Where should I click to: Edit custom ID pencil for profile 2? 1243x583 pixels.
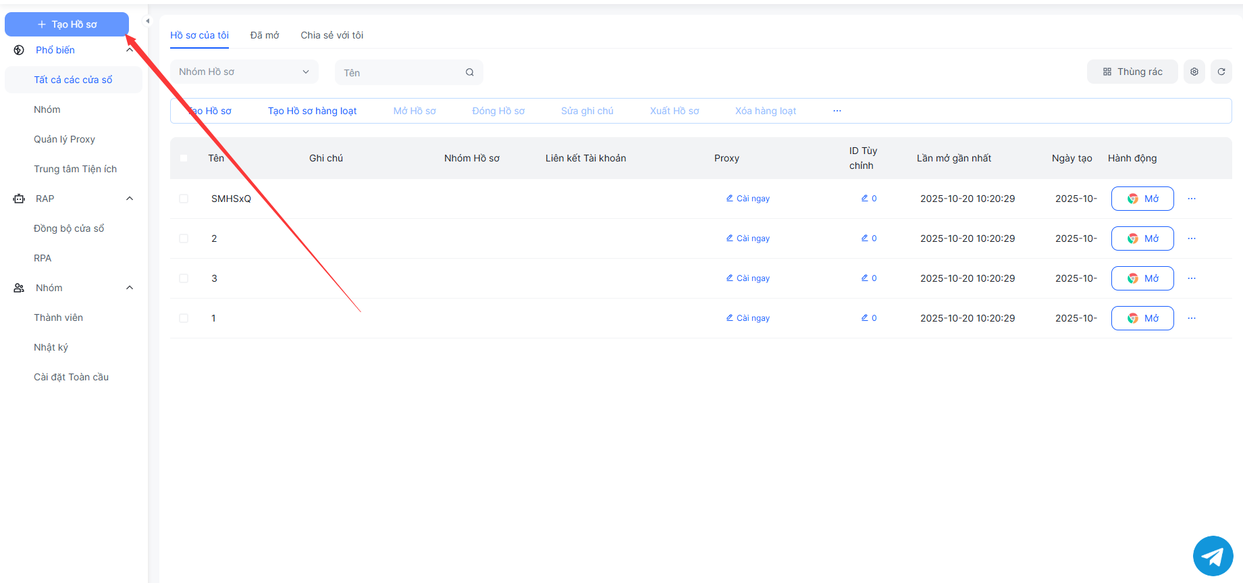point(865,238)
